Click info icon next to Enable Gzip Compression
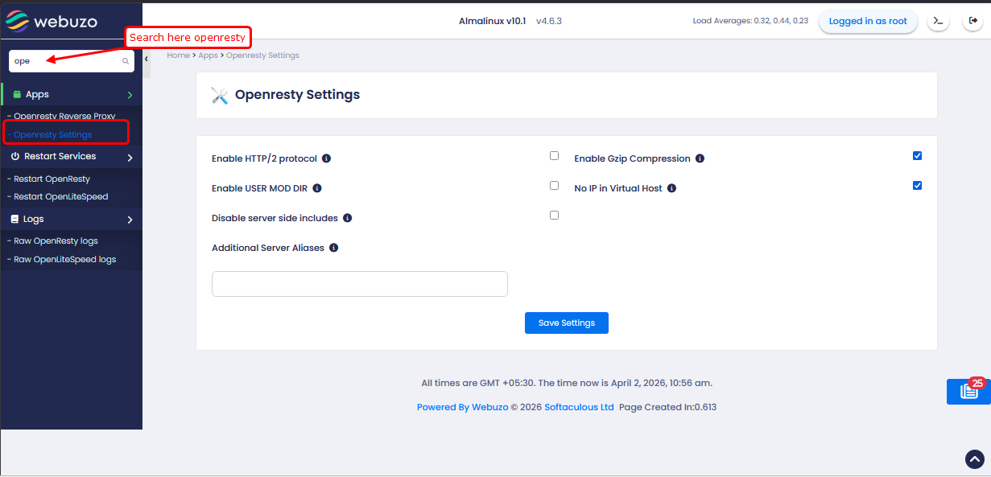This screenshot has height=477, width=991. [700, 158]
